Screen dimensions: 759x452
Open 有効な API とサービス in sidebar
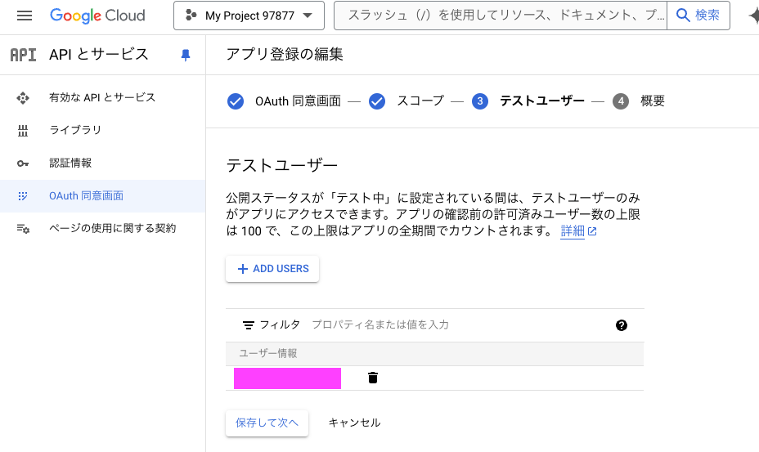(x=102, y=98)
